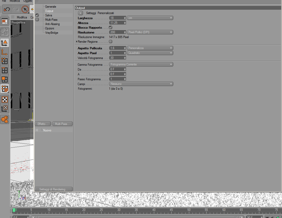282x218 pixels.
Task: Select Salva in the settings list
Action: click(x=49, y=15)
